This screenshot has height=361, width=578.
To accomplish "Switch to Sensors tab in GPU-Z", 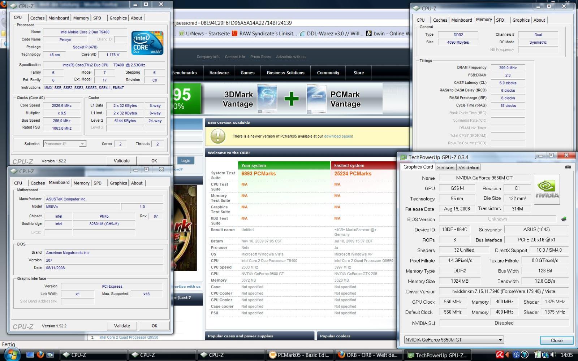I will pos(445,168).
